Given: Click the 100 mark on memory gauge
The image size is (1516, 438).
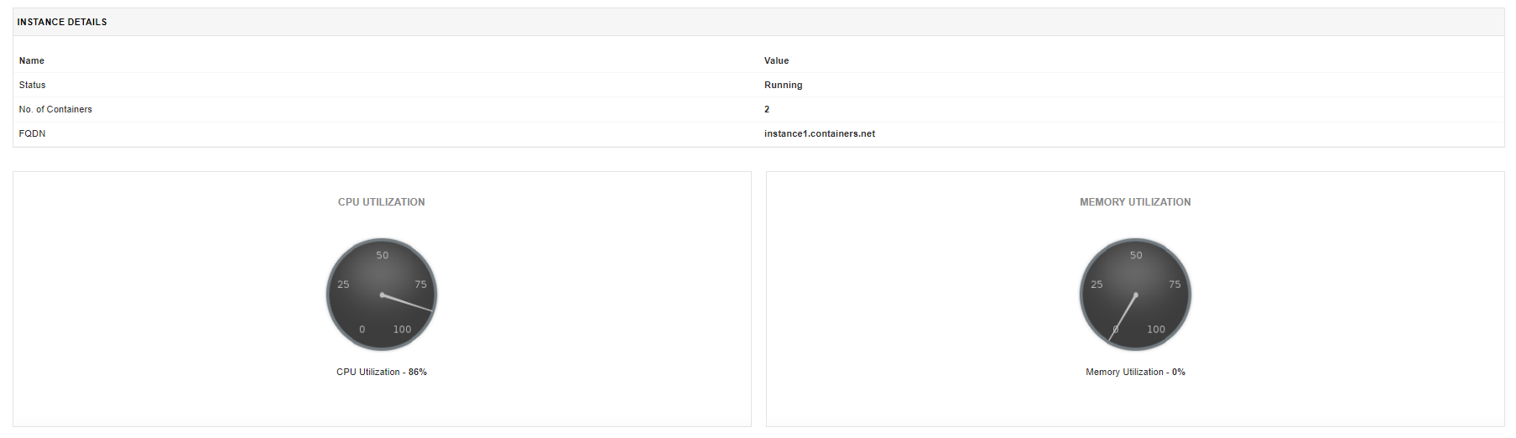Looking at the screenshot, I should click(x=1156, y=330).
